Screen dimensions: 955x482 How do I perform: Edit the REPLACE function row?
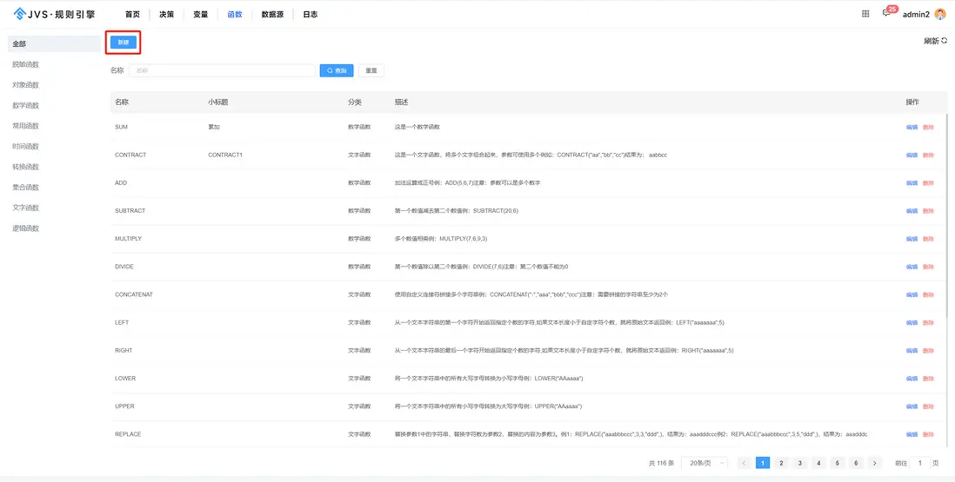[912, 434]
